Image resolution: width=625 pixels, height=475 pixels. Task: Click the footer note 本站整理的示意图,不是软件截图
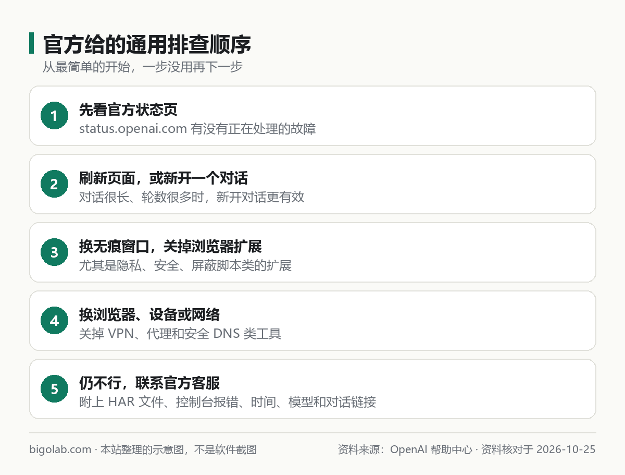click(x=179, y=449)
